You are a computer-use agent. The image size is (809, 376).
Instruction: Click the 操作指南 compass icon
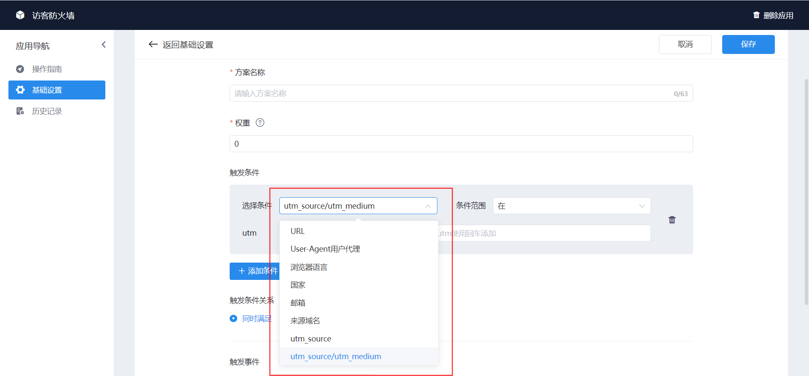point(20,69)
